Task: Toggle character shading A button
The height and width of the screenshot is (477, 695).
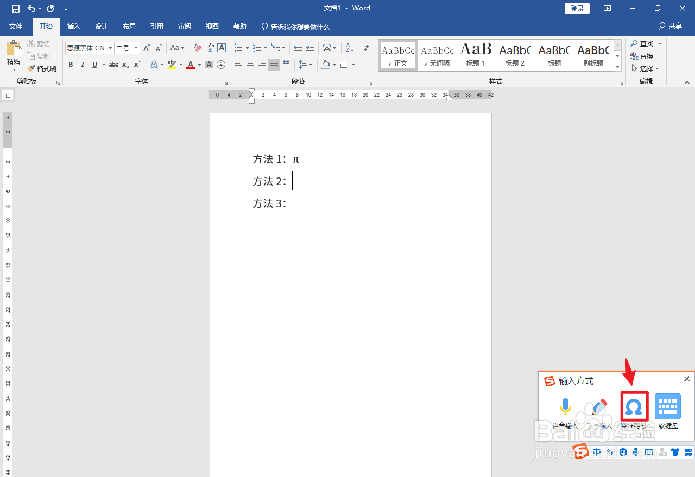Action: pyautogui.click(x=209, y=65)
